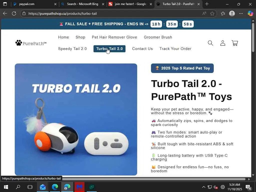The image size is (256, 192).
Task: Click the 2025 Top 5 Rated Pet Toy badge
Action: (x=182, y=68)
